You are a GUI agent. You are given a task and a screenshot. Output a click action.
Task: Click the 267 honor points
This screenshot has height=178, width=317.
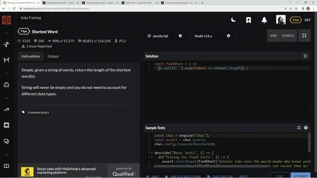pyautogui.click(x=307, y=20)
